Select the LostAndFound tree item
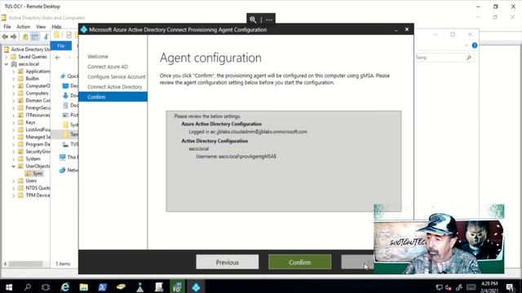The image size is (522, 293). click(38, 129)
